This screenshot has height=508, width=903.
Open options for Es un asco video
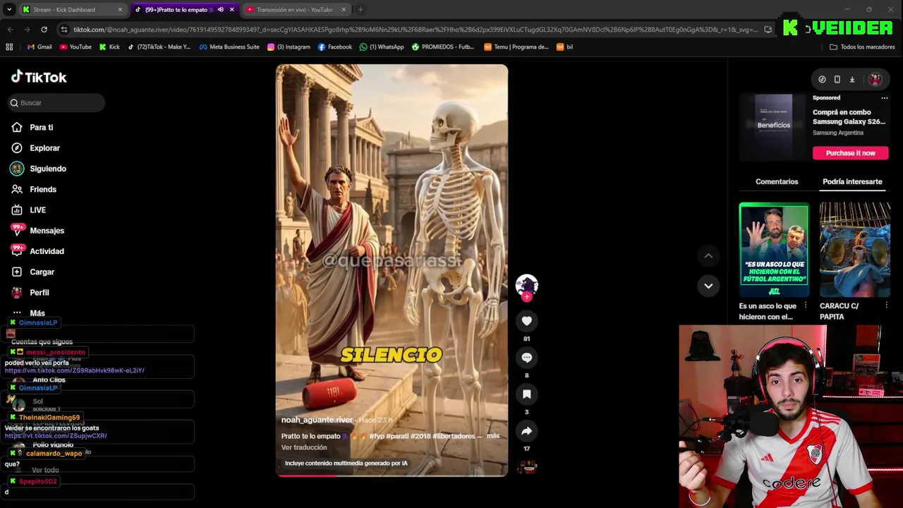[805, 306]
